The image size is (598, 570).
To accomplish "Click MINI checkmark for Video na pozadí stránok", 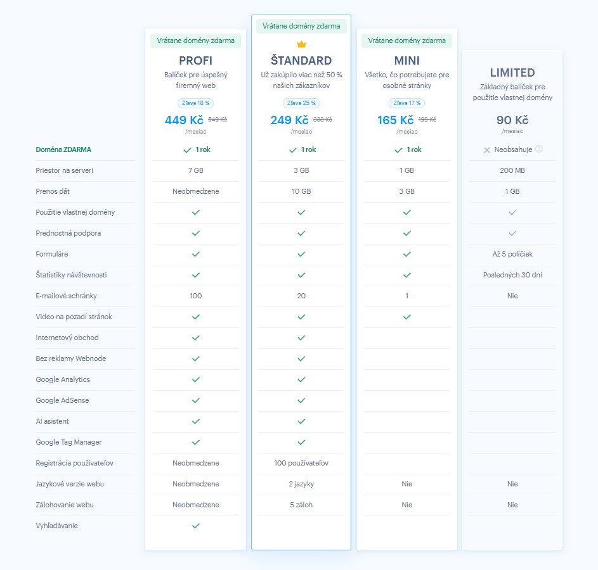I will pyautogui.click(x=407, y=317).
